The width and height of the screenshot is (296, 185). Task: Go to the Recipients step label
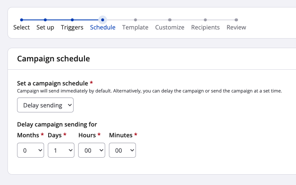205,27
